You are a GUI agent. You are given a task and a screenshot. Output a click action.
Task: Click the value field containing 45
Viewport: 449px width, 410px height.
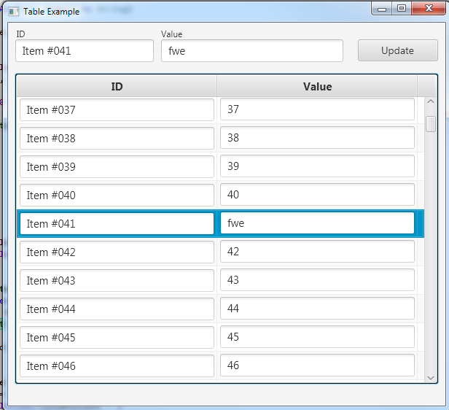pos(317,338)
